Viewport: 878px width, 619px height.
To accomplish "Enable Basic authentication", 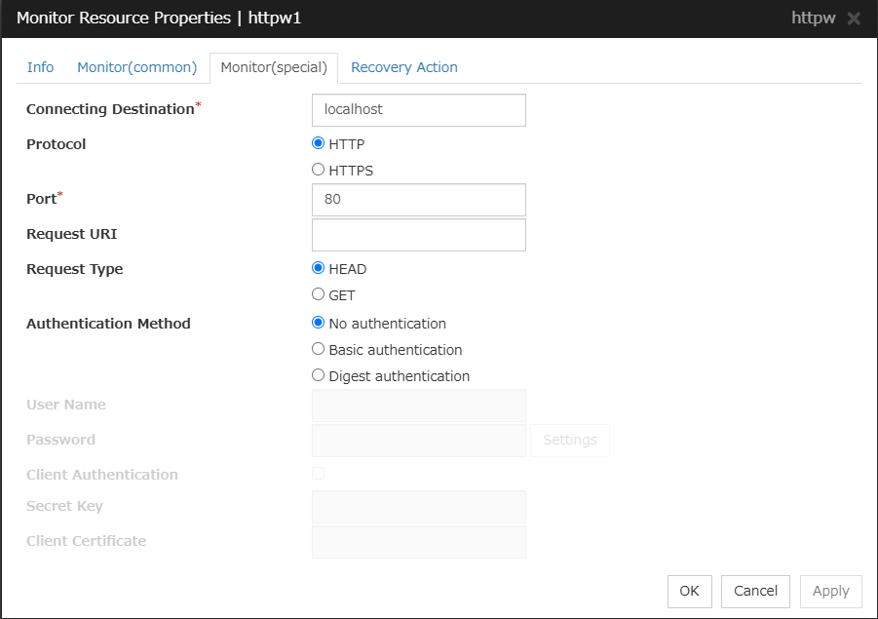I will 318,349.
